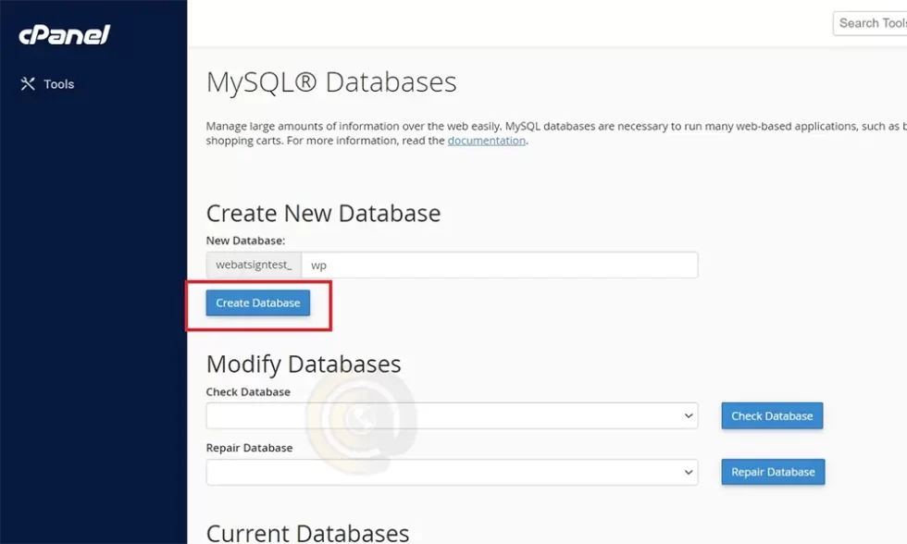Screen dimensions: 907x544
Task: Click the "New Database:" field label
Action: [x=245, y=241]
